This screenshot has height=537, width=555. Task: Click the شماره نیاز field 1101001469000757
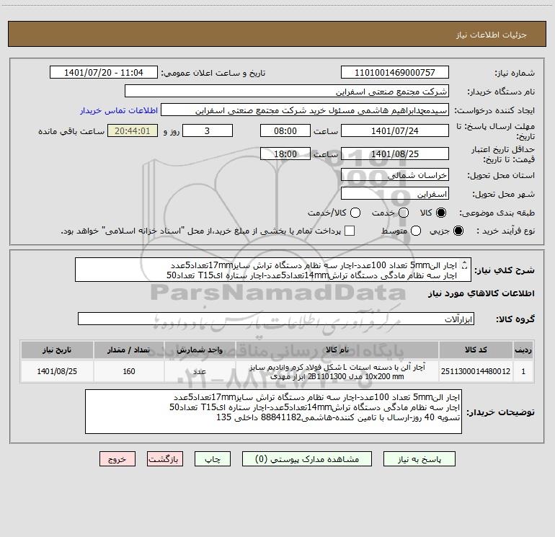click(x=395, y=72)
